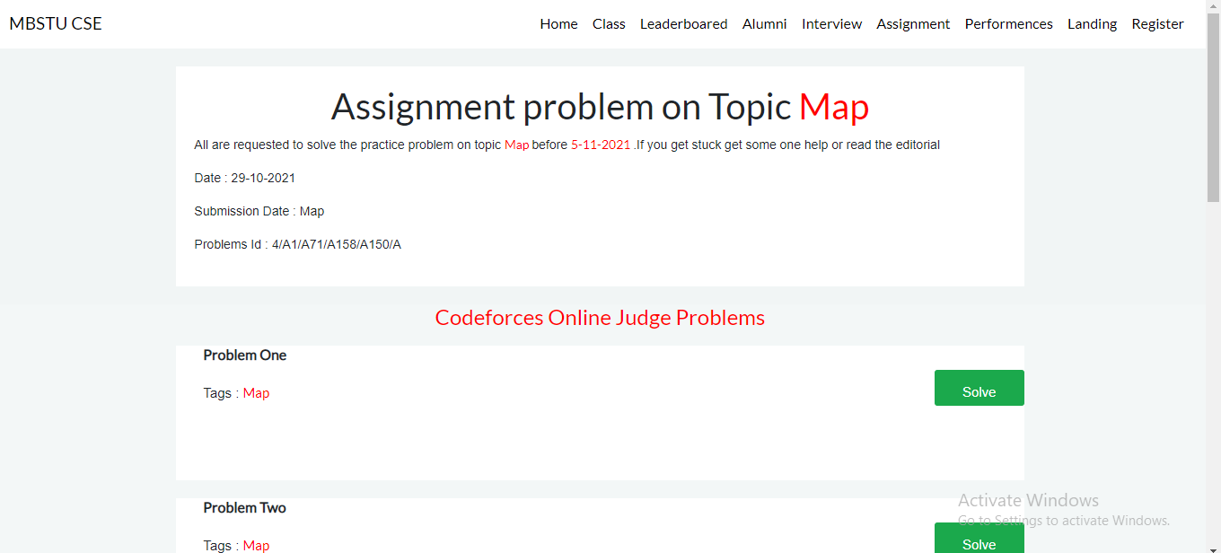Screen dimensions: 1221x553
Task: Navigate to the Landing page
Action: [1092, 23]
